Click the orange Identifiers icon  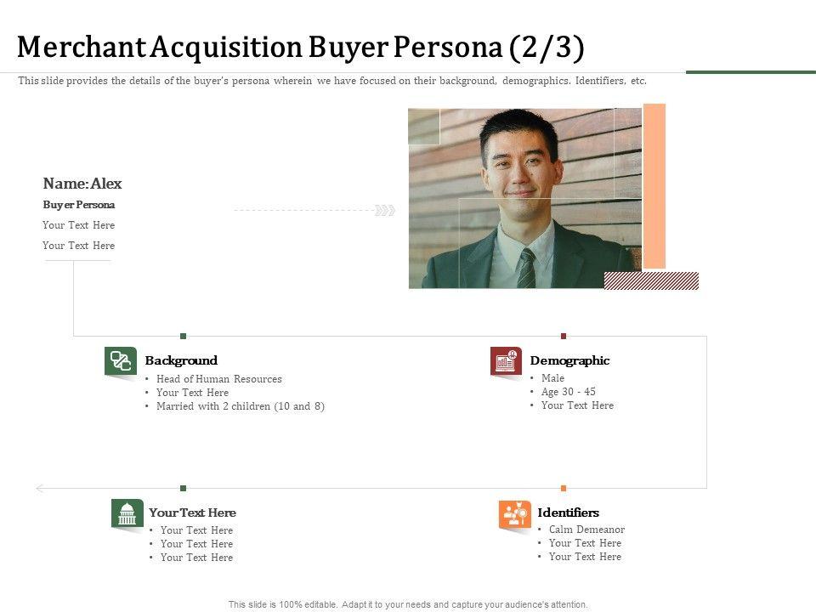pyautogui.click(x=514, y=515)
